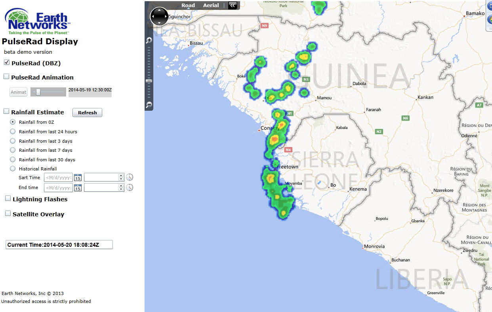Select Rainfall from last 3 days

13,141
